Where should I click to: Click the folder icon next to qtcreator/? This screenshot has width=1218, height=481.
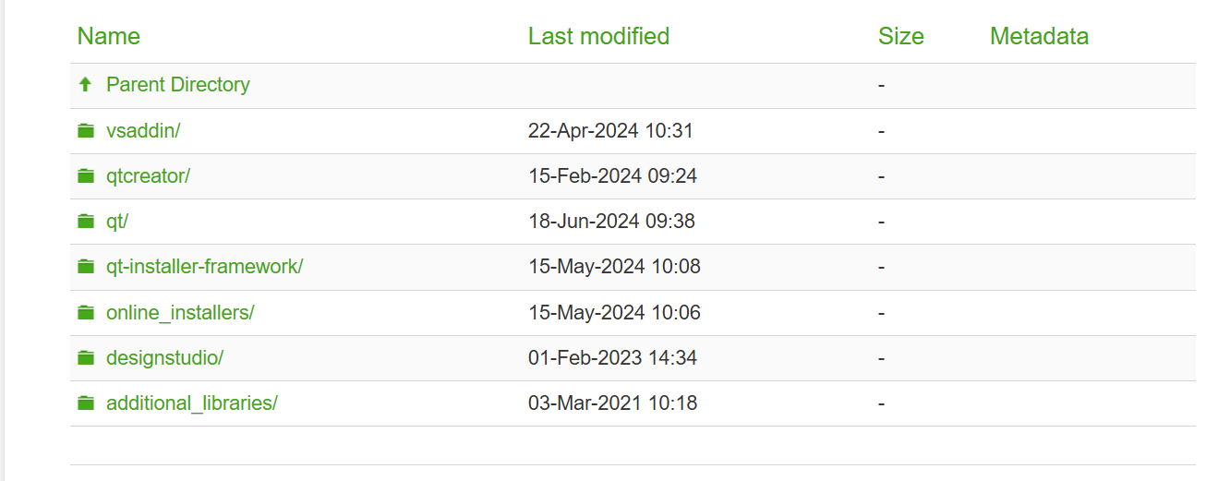86,176
